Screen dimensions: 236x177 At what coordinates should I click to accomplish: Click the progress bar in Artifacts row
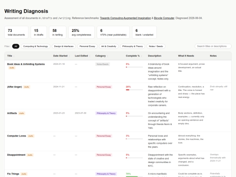click(134, 116)
